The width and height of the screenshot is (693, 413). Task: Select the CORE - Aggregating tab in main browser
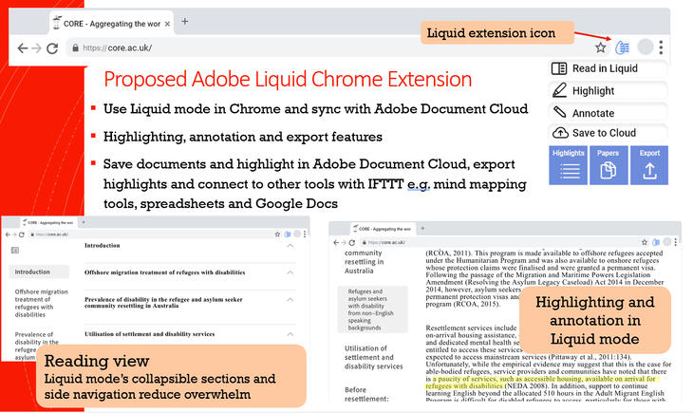(x=111, y=24)
